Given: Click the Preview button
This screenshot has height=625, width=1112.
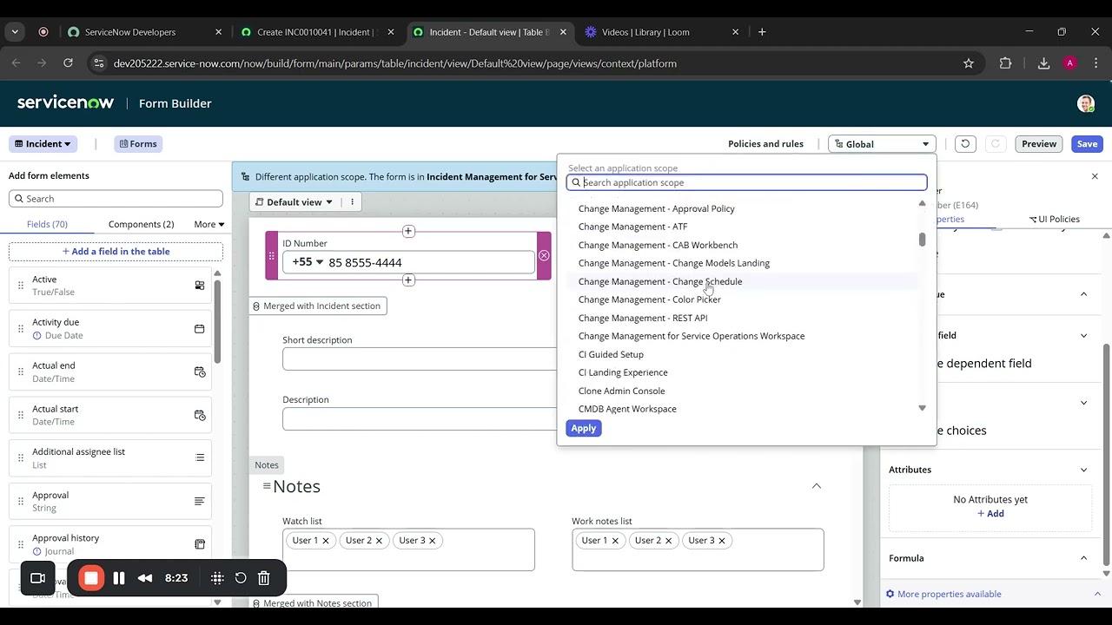Looking at the screenshot, I should 1039,144.
